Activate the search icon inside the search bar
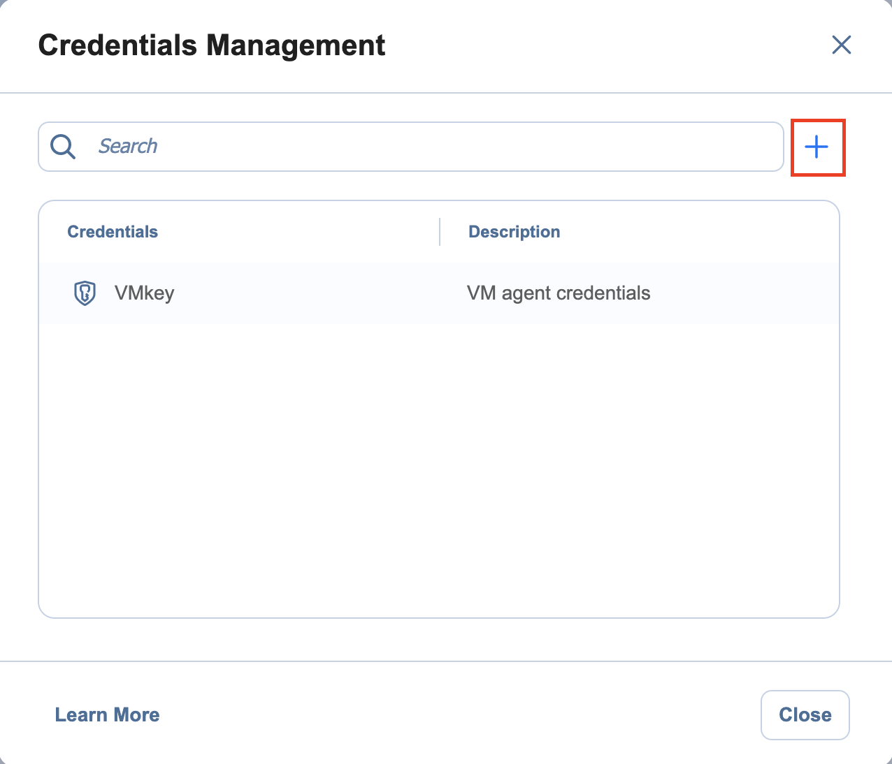 (63, 147)
